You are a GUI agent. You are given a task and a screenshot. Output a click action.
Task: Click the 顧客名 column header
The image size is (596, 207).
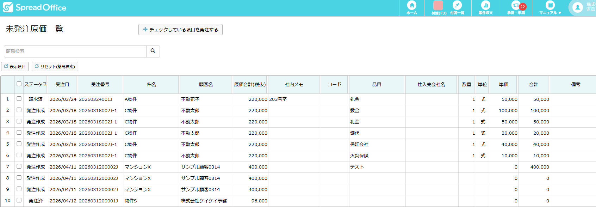pos(206,84)
